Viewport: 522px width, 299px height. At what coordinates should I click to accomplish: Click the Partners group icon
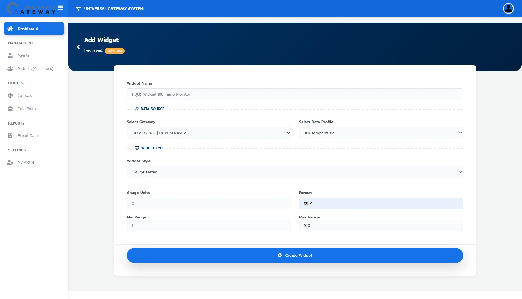10,69
